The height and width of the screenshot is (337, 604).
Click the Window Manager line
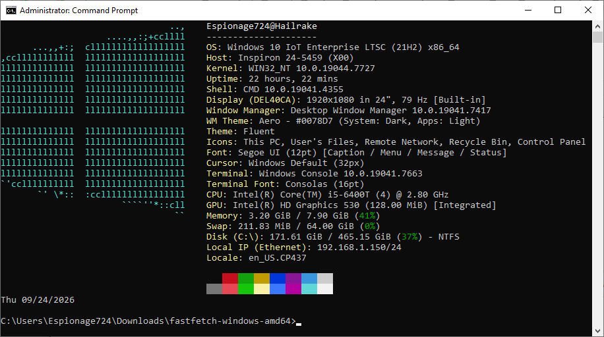tap(349, 111)
